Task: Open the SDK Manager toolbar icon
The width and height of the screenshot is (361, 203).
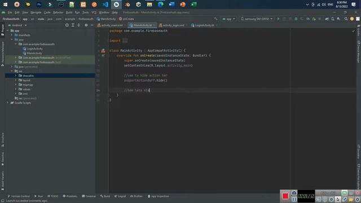Action: point(338,19)
